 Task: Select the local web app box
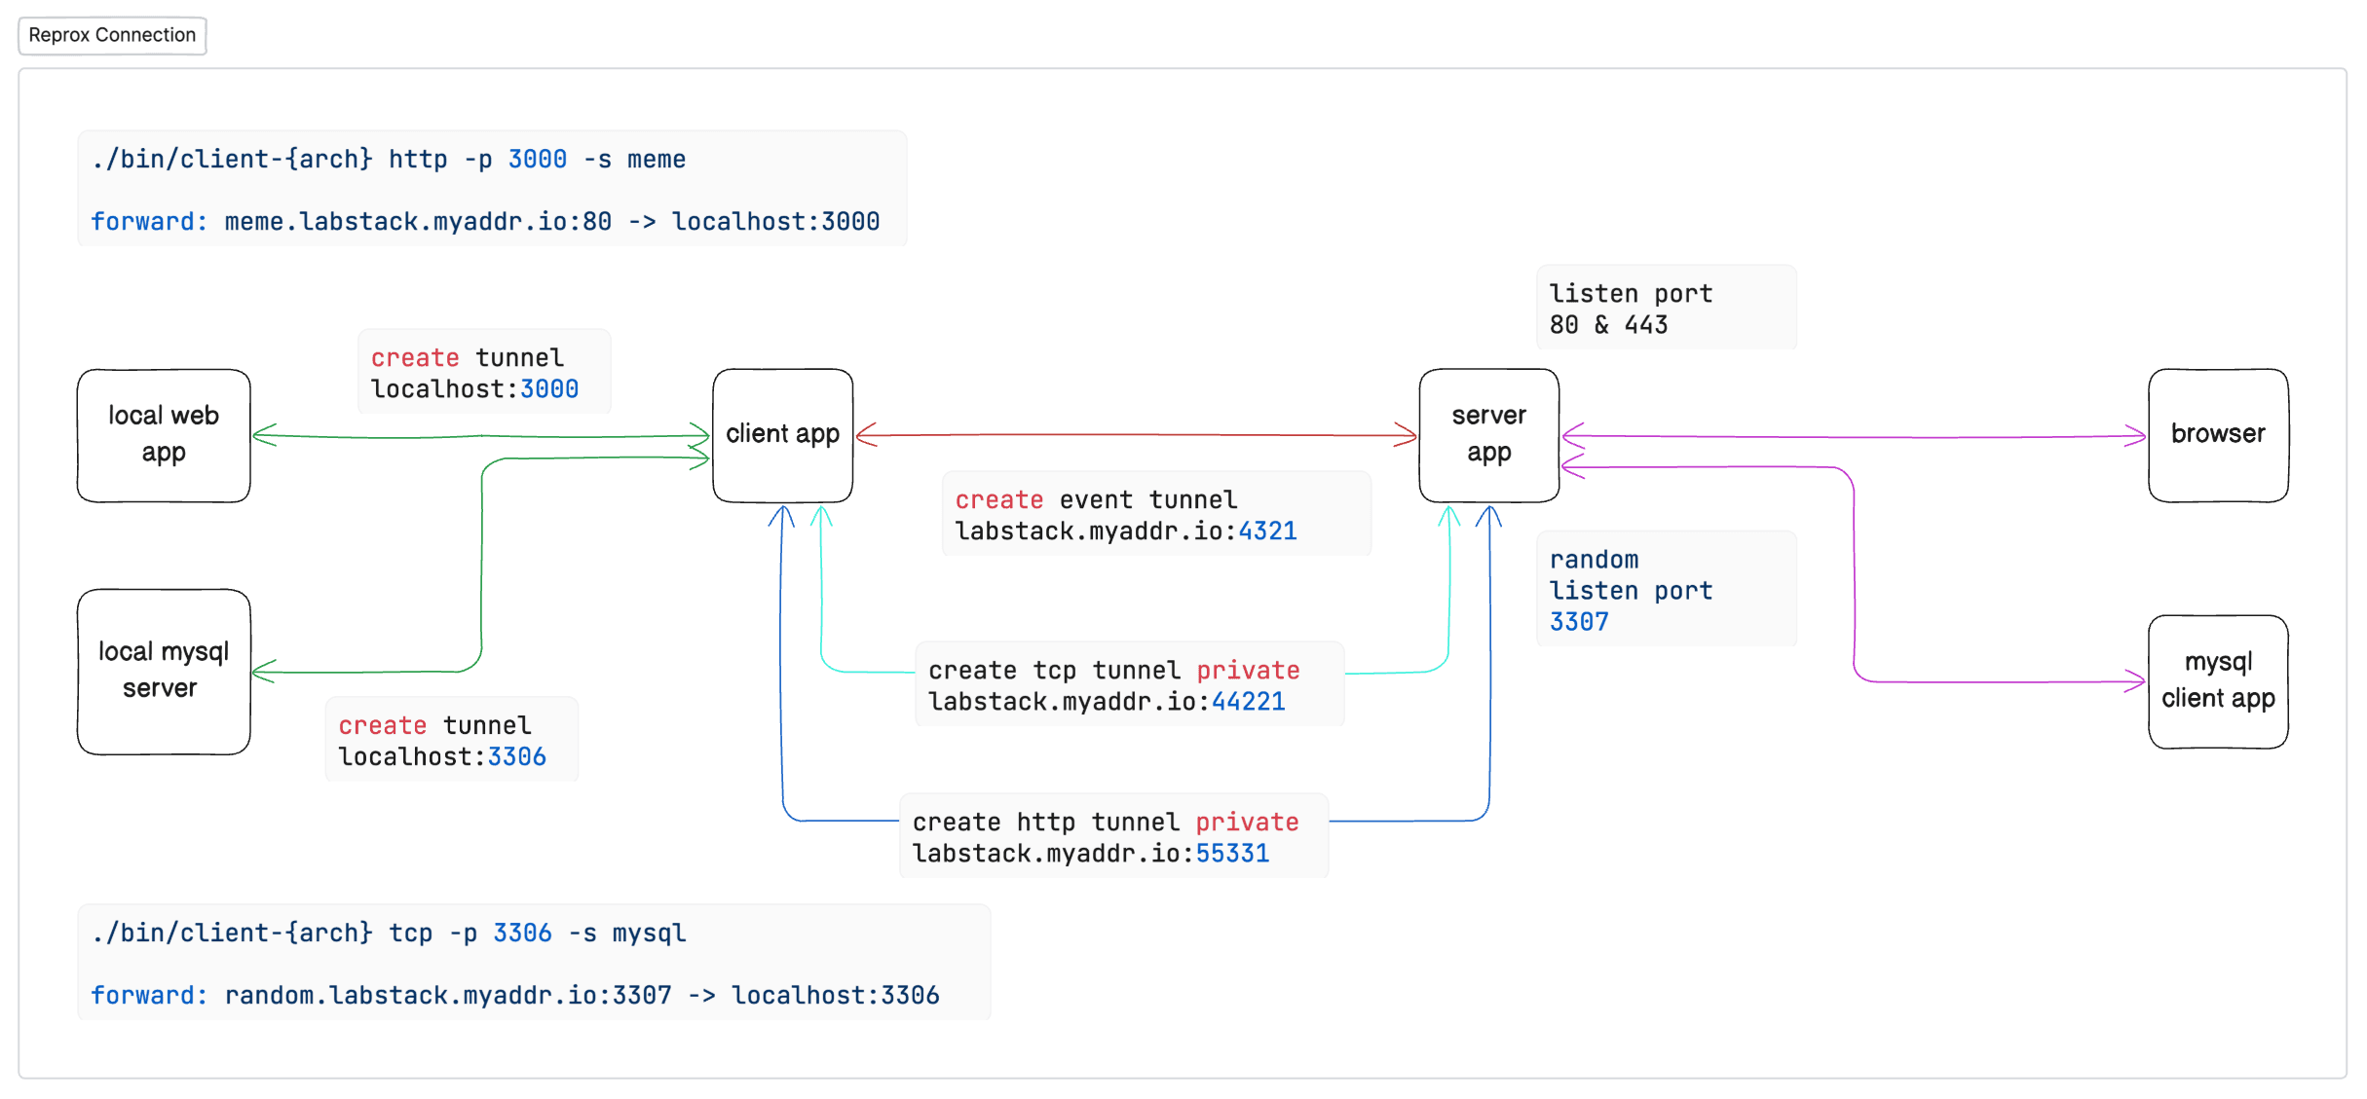click(x=164, y=435)
